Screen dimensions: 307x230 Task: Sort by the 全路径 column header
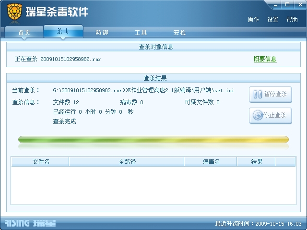pyautogui.click(x=127, y=162)
